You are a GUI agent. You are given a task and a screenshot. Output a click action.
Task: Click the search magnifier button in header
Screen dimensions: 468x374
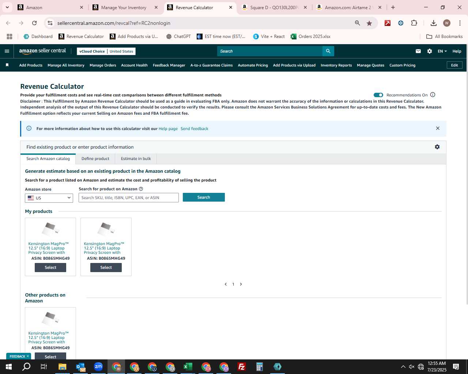pyautogui.click(x=328, y=51)
